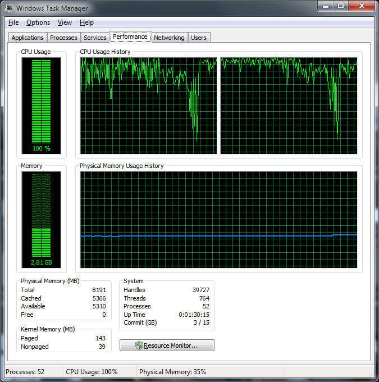Image resolution: width=379 pixels, height=382 pixels.
Task: Switch to the Services tab
Action: pos(95,38)
